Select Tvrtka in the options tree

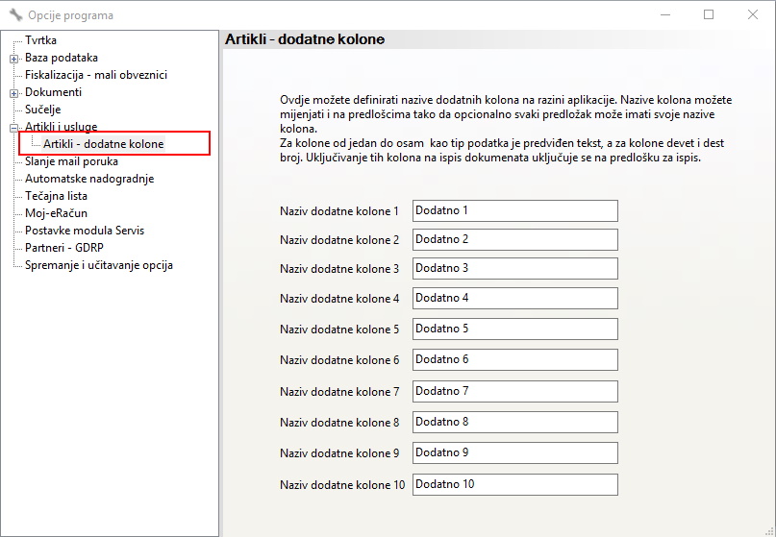coord(40,40)
